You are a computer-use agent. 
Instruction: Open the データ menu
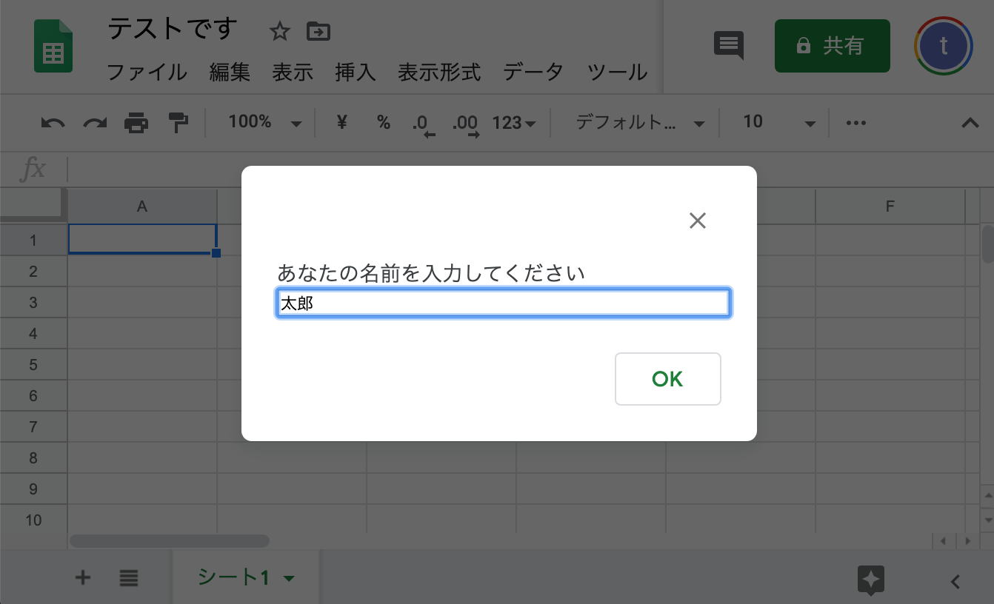[x=533, y=73]
